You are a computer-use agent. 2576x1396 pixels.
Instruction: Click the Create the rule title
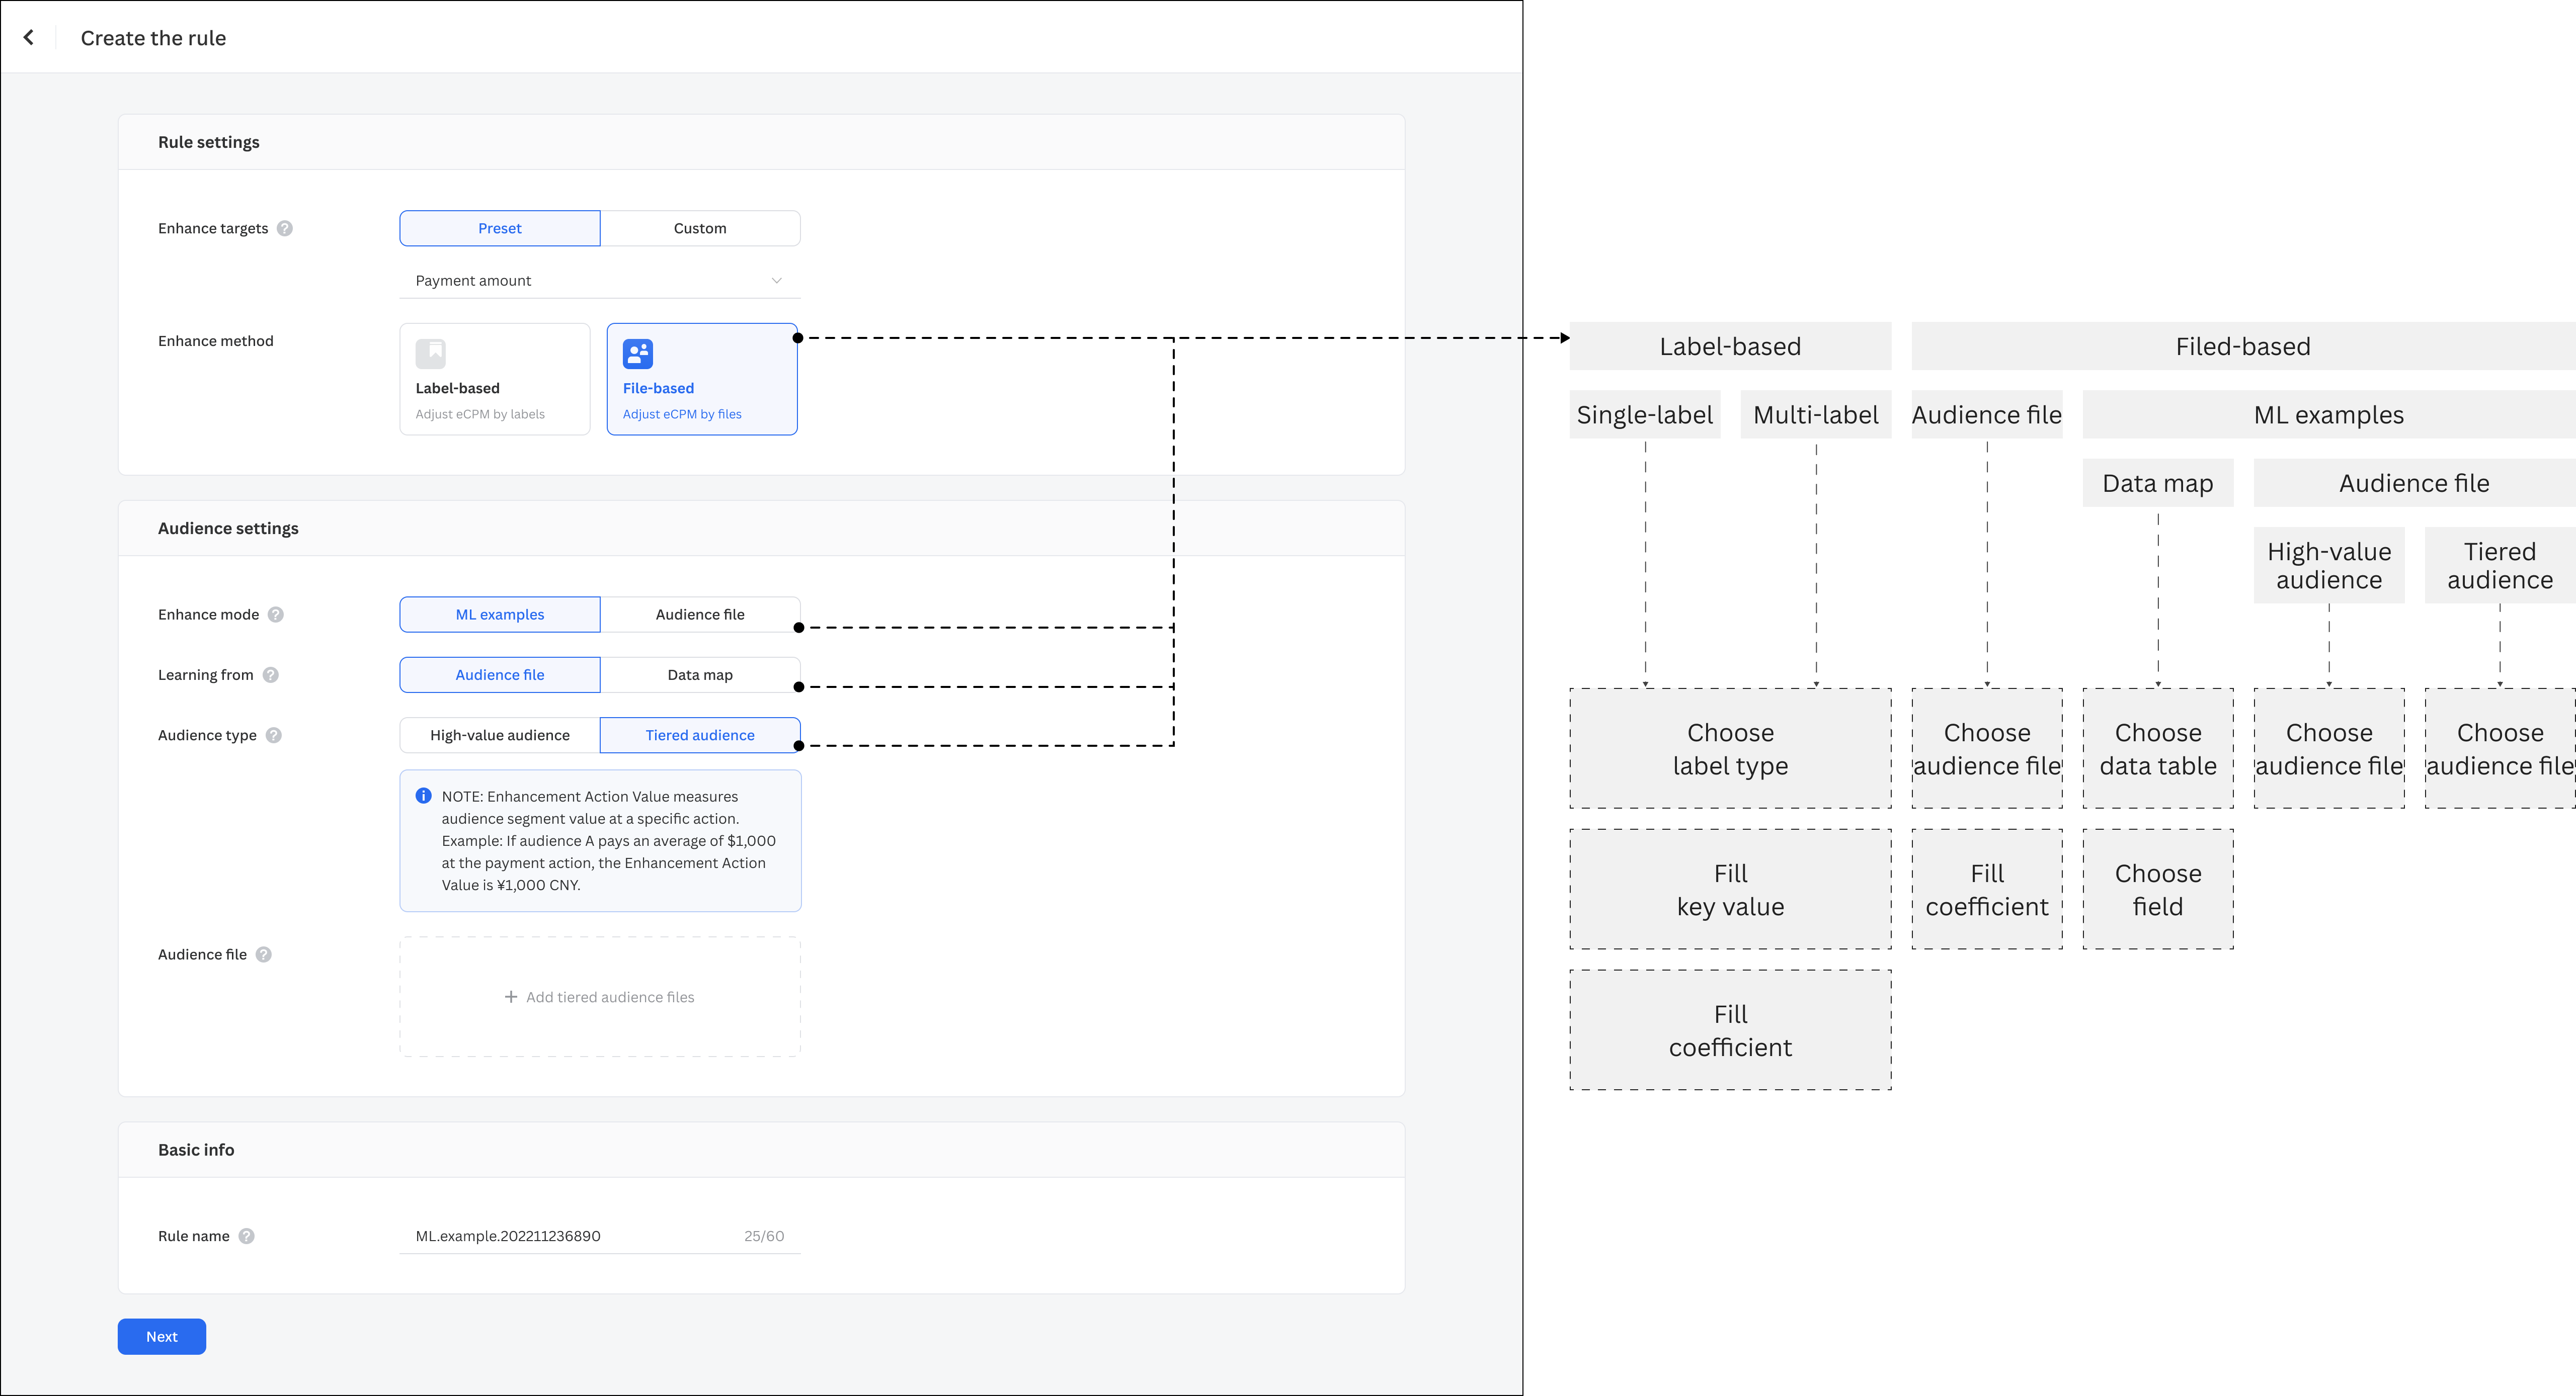pos(153,38)
